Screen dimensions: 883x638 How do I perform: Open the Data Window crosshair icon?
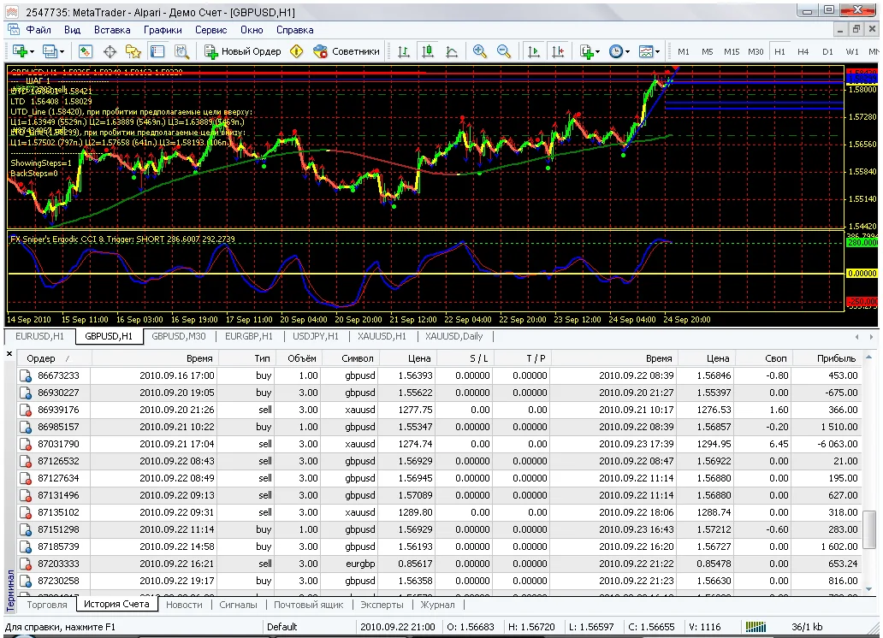[x=110, y=51]
